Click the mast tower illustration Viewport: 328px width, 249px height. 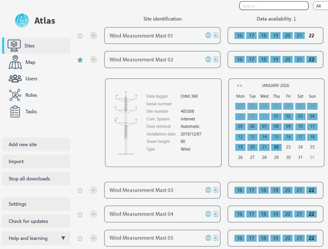pyautogui.click(x=126, y=123)
